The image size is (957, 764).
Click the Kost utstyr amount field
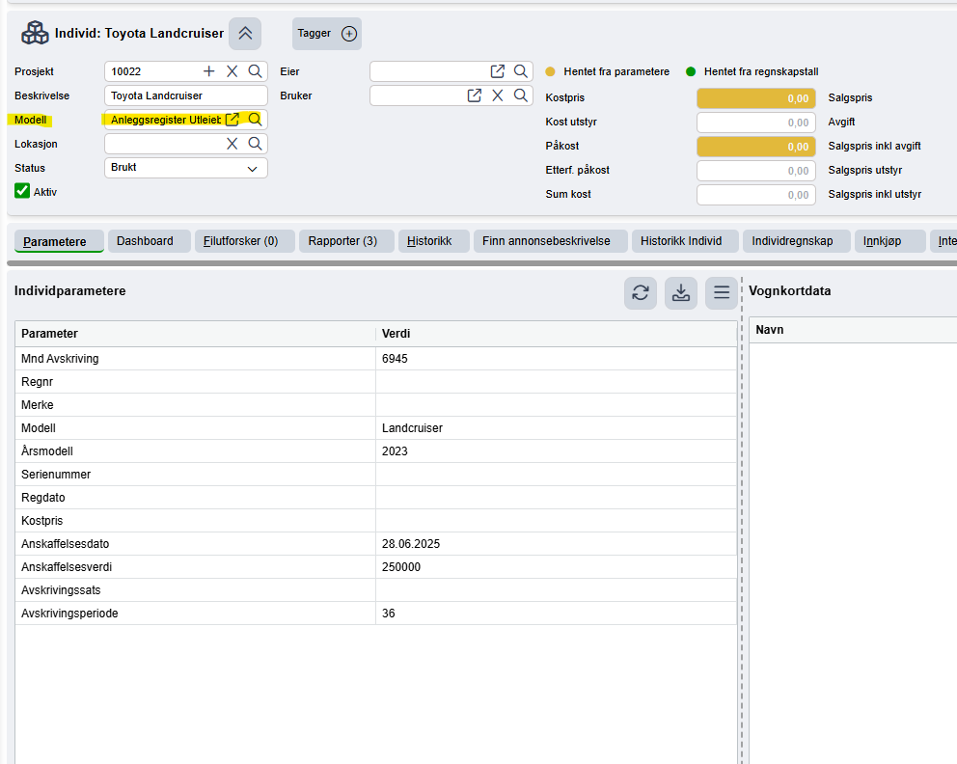[x=756, y=123]
